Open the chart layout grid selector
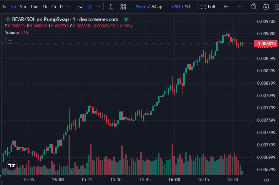This screenshot has width=279, height=185. click(x=123, y=6)
